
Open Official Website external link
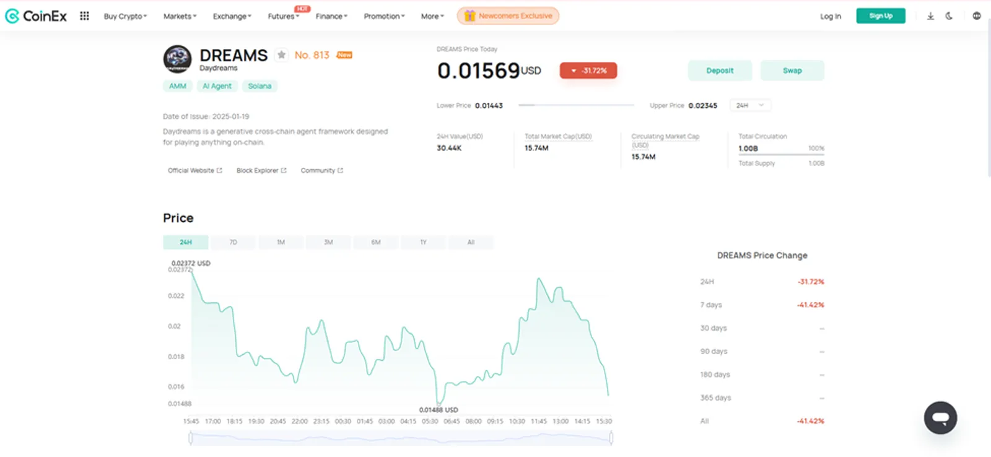194,170
